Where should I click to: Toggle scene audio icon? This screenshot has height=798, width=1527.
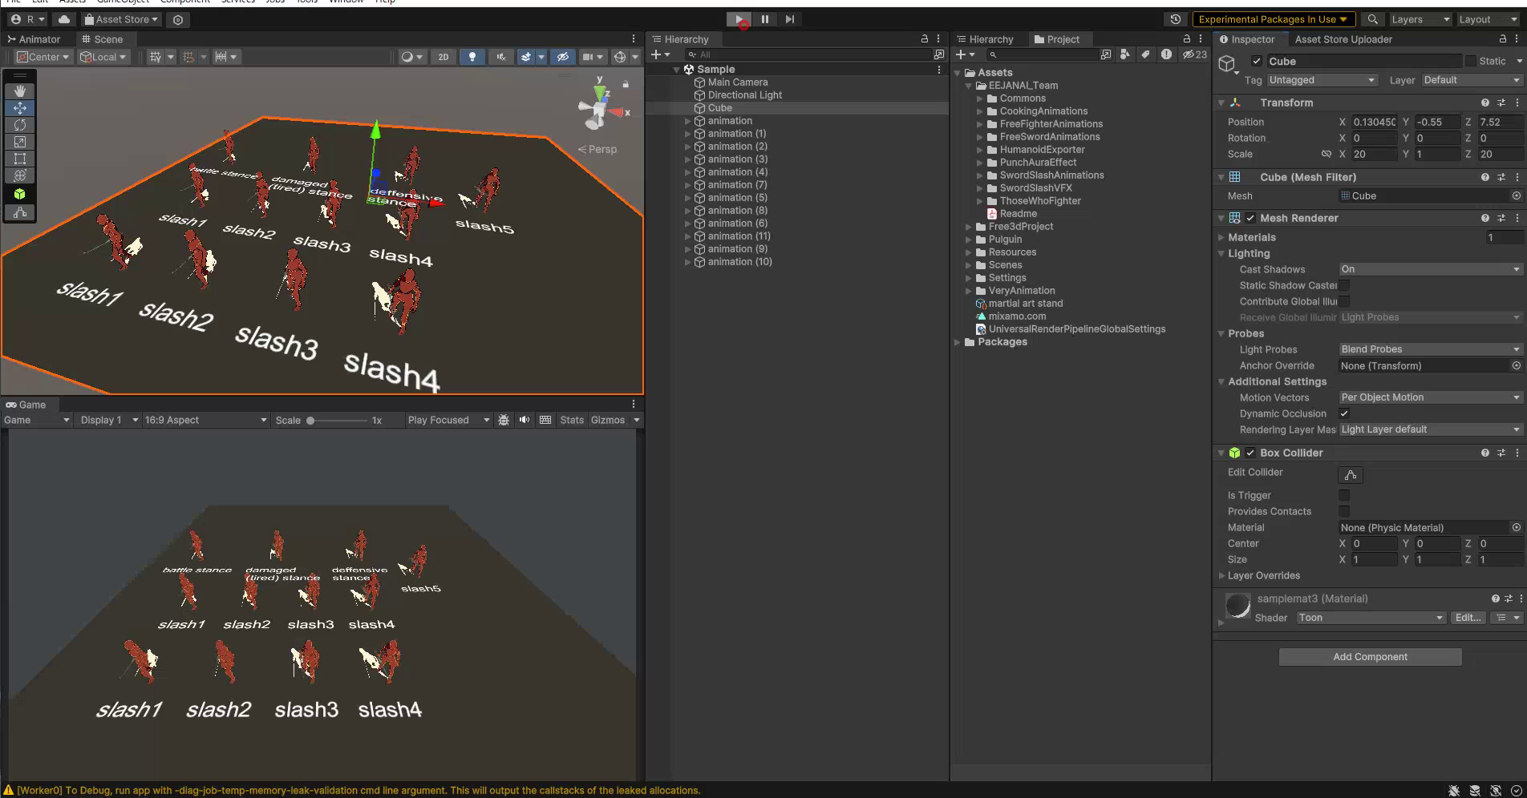coord(501,57)
